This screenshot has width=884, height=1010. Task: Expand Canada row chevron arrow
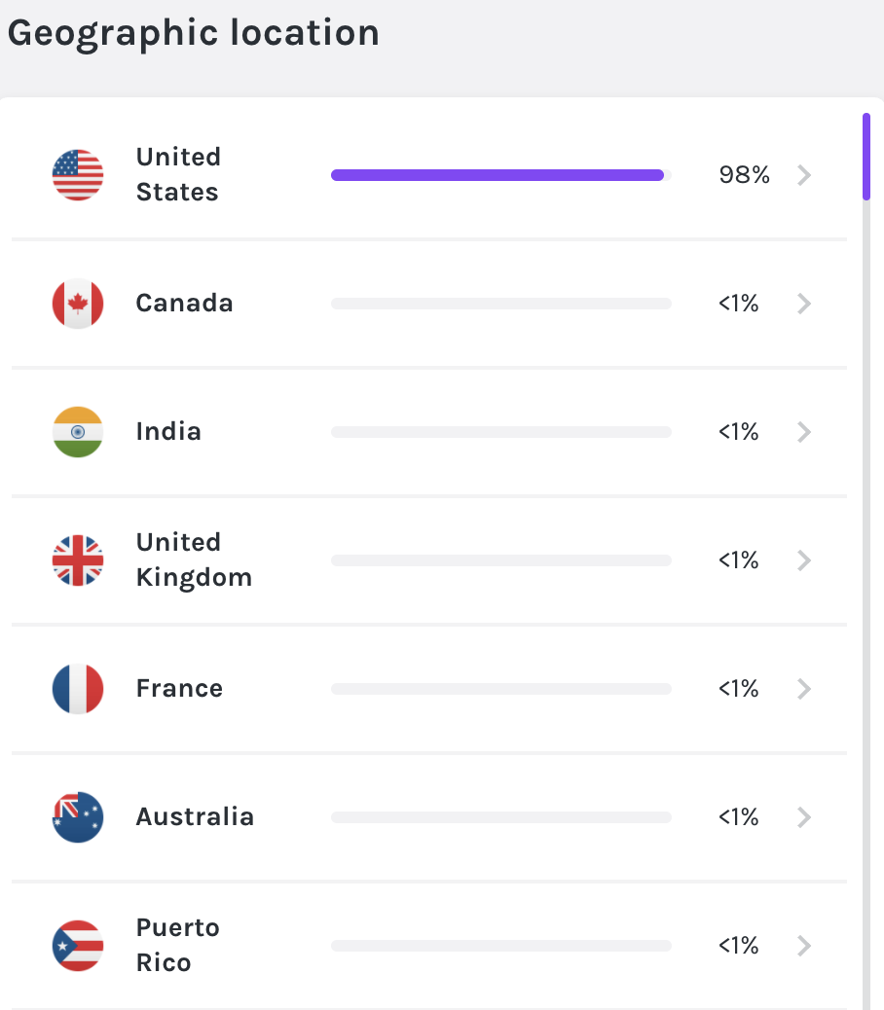[804, 304]
